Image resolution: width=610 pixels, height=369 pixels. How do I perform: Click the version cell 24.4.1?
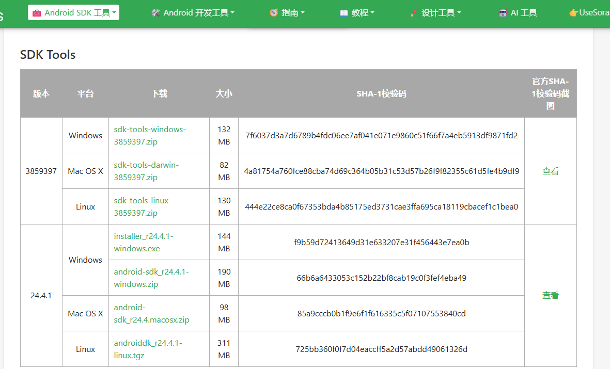pyautogui.click(x=41, y=296)
